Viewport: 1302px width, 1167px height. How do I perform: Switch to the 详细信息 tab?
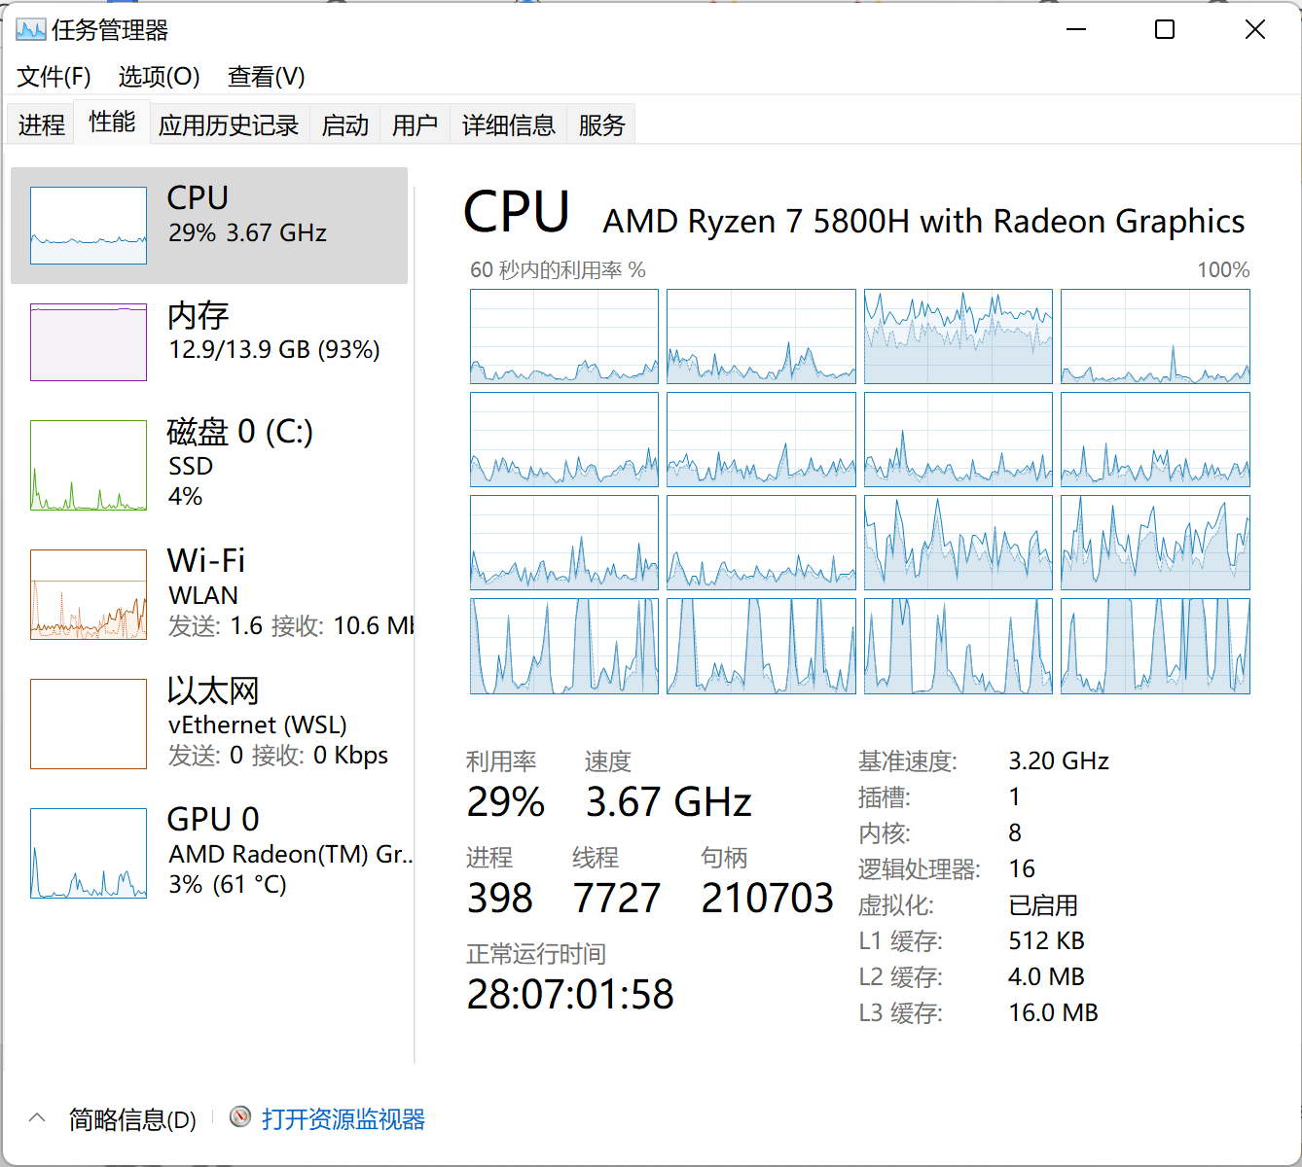508,125
